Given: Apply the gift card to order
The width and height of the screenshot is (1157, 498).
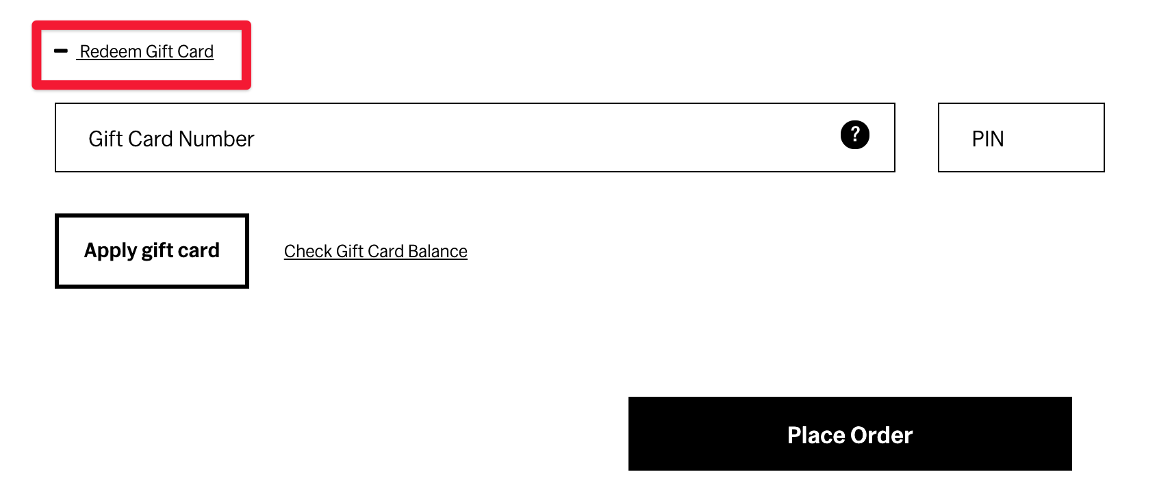Looking at the screenshot, I should coord(152,251).
